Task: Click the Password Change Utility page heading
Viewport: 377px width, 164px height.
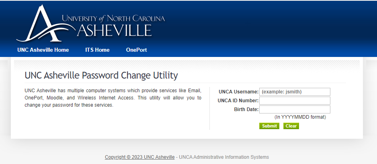Action: pyautogui.click(x=101, y=75)
